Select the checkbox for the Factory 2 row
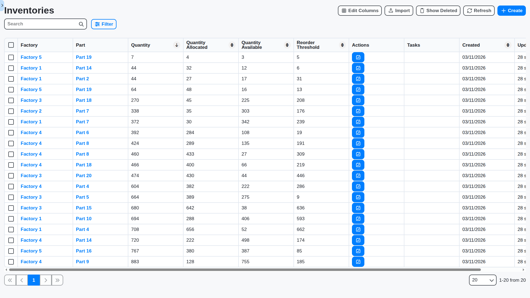The width and height of the screenshot is (530, 298). 11,111
